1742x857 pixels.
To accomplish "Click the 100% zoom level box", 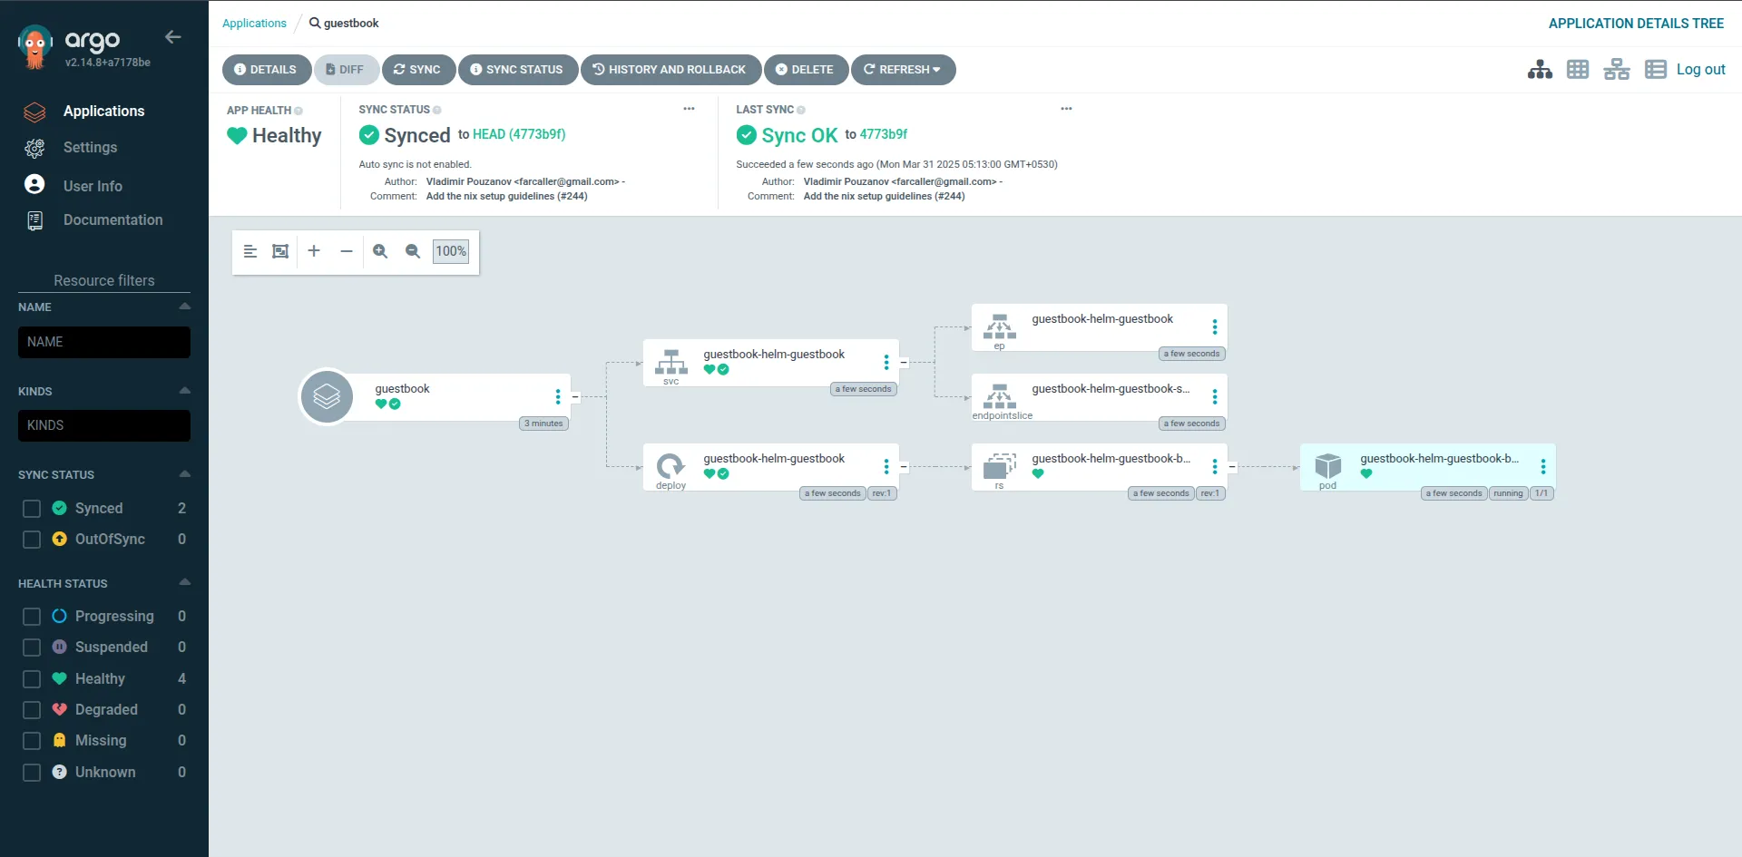I will click(x=451, y=251).
